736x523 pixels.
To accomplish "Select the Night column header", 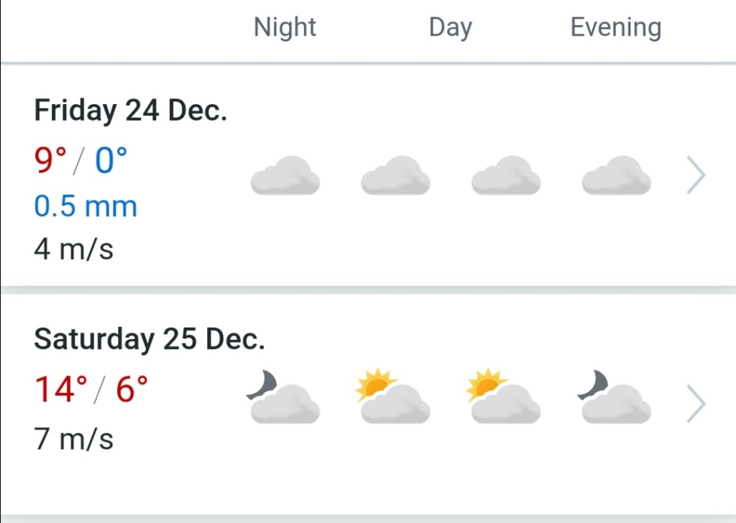I will click(285, 27).
